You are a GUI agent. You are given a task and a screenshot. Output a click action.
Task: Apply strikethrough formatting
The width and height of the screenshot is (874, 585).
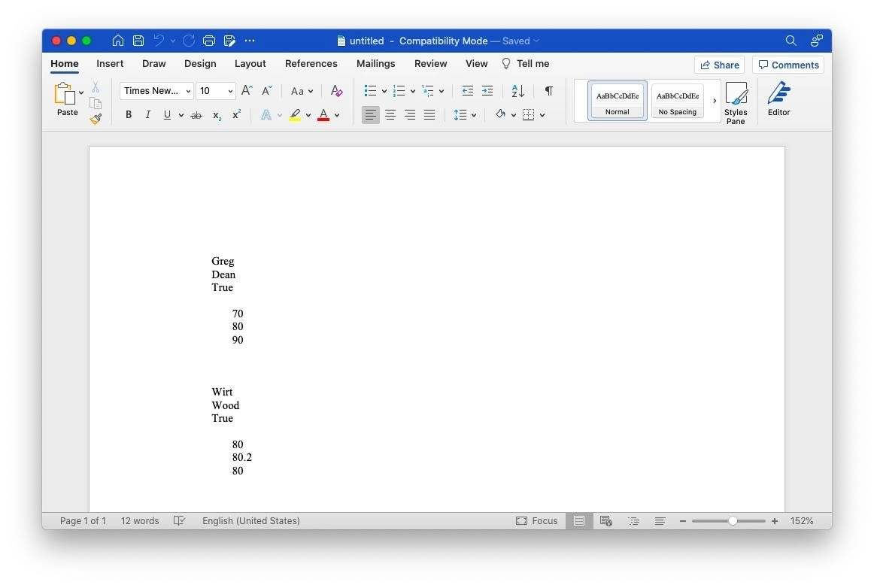pyautogui.click(x=196, y=115)
